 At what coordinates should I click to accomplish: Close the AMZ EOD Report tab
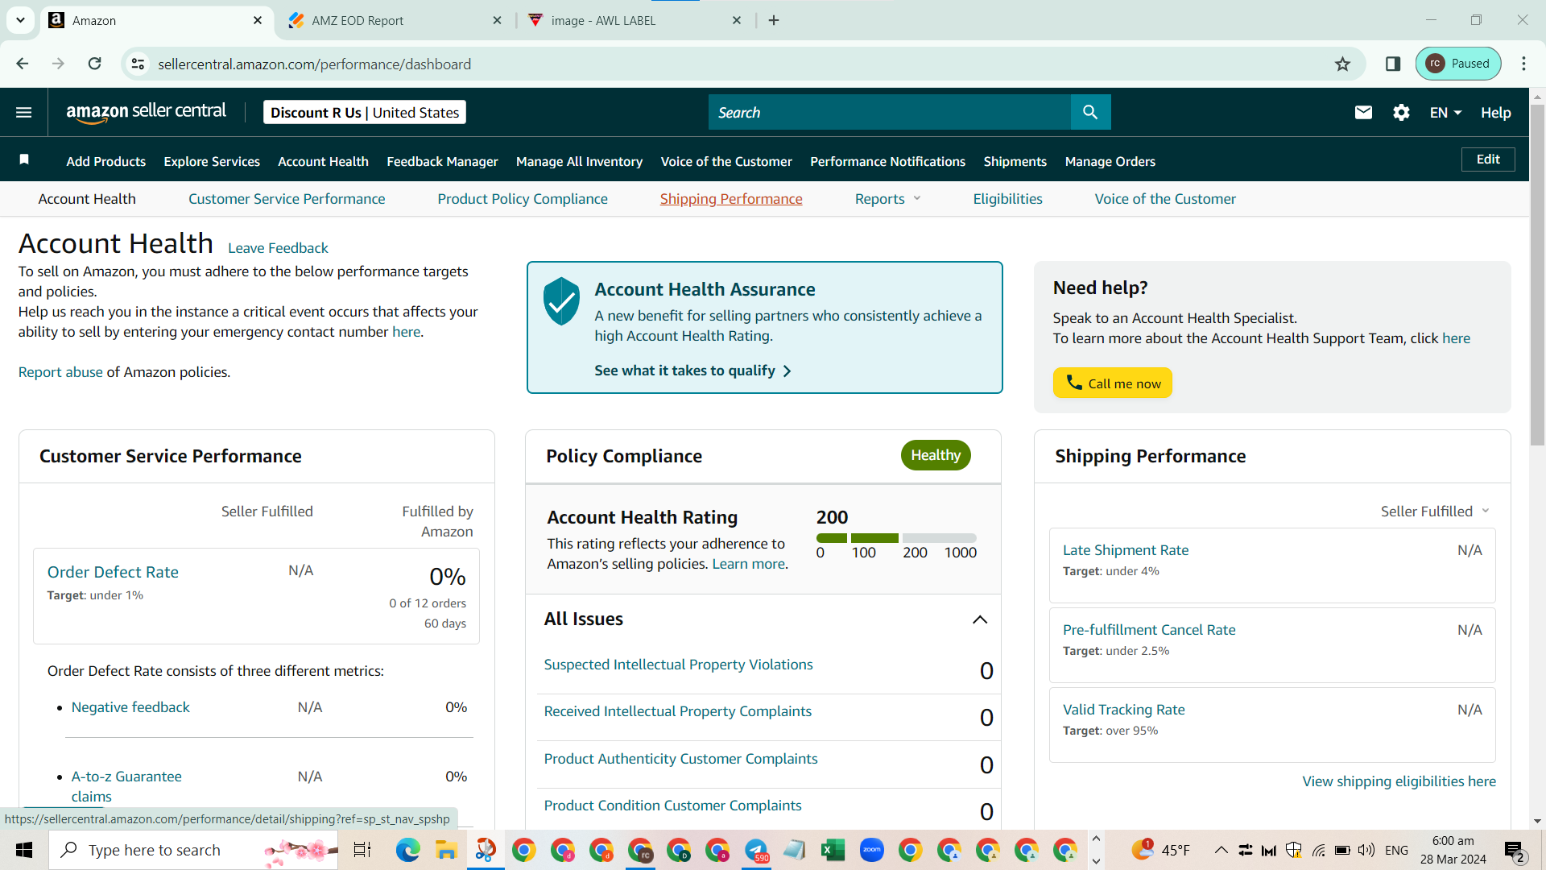click(x=497, y=20)
